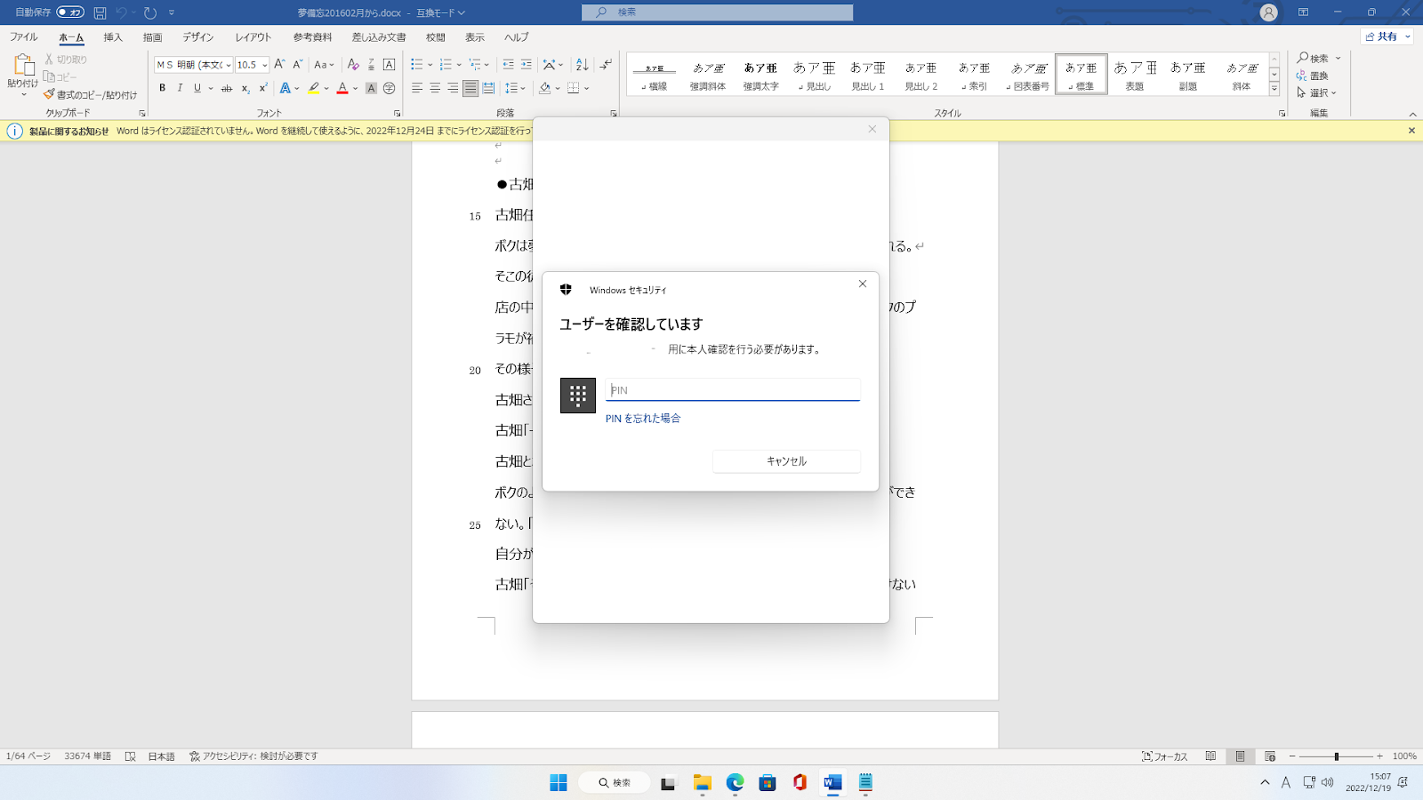Click キャンセル in the security dialog
Viewport: 1423px width, 800px height.
(786, 461)
